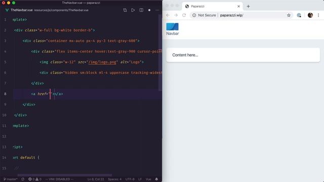Click the Ln 8, Col 22 position indicator

click(96, 179)
